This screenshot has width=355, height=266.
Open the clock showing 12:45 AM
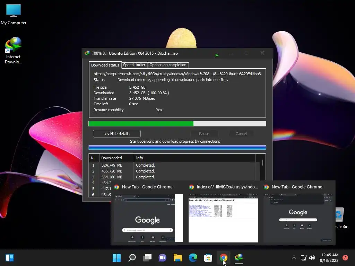(x=329, y=258)
